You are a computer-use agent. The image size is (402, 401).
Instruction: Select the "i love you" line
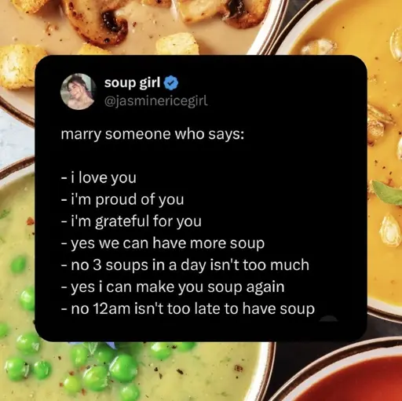(99, 178)
